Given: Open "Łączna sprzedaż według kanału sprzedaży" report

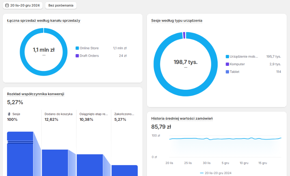Looking at the screenshot, I should coord(43,21).
